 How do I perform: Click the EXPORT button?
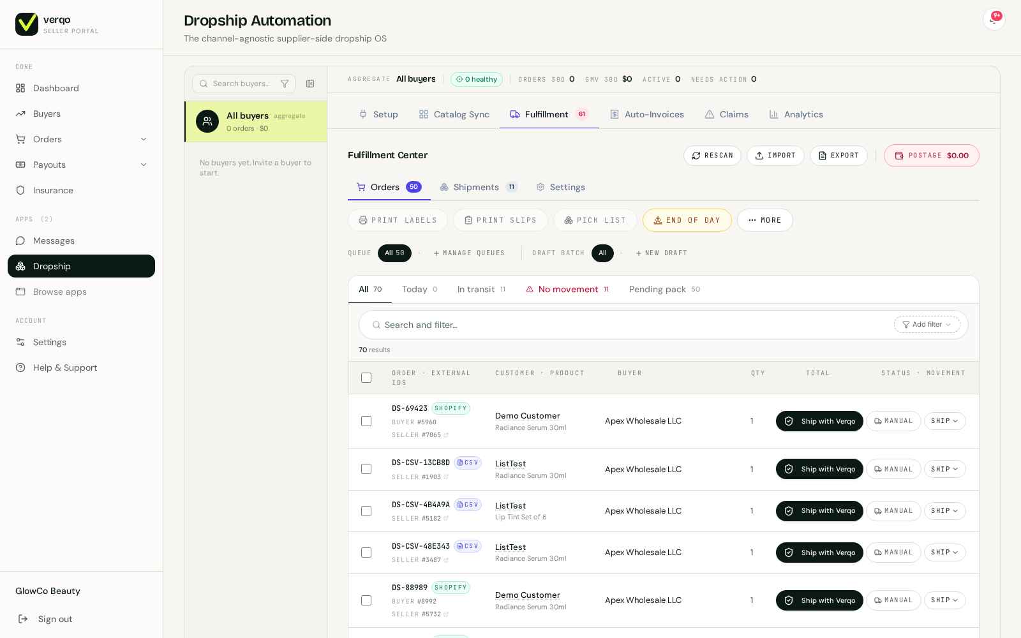coord(838,156)
